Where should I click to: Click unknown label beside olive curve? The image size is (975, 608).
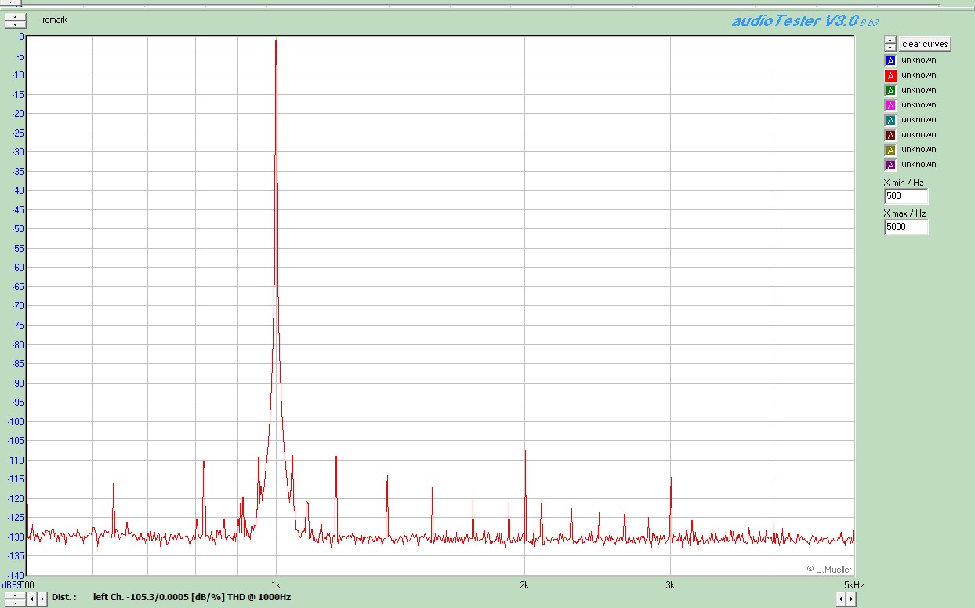pos(919,150)
